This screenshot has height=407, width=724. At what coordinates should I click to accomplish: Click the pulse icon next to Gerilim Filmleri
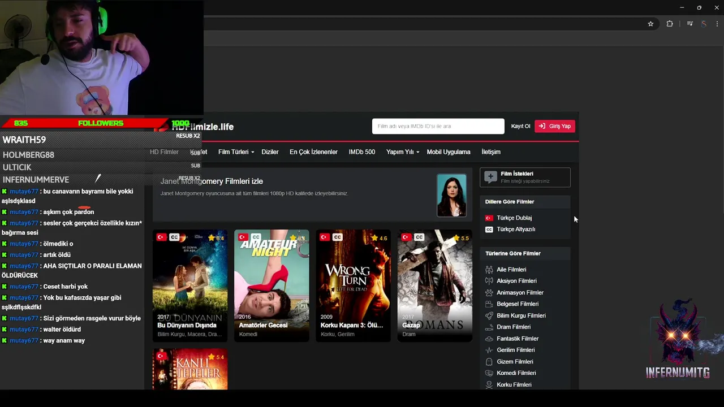(489, 350)
